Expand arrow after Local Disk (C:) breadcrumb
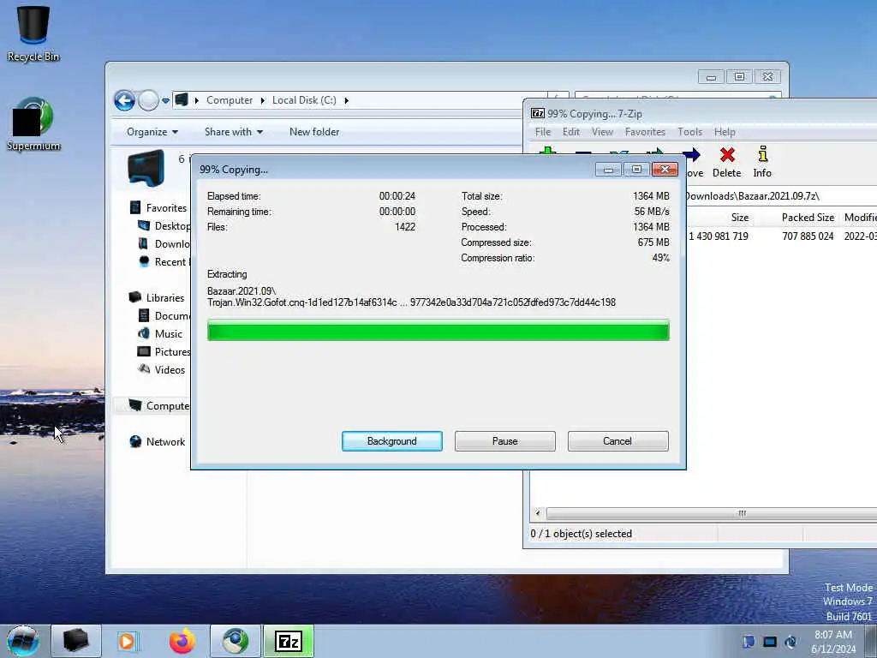877x658 pixels. click(x=346, y=100)
